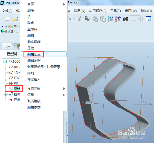Open file with folder icon

click(x=15, y=19)
